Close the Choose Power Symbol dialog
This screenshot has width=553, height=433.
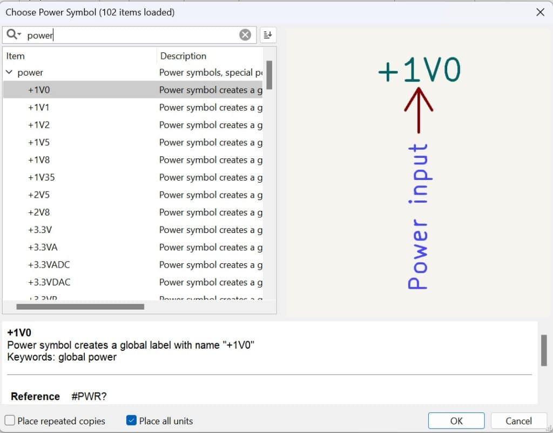coord(540,12)
